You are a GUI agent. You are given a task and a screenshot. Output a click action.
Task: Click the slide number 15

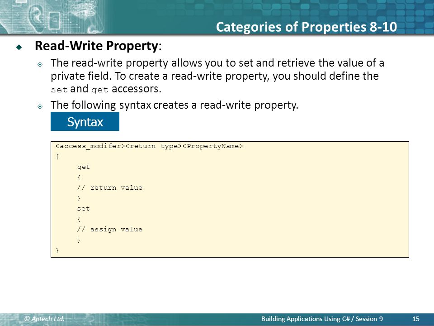pyautogui.click(x=416, y=319)
